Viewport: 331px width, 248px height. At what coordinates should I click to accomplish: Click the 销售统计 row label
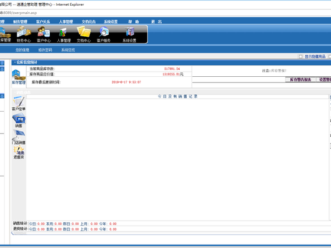pyautogui.click(x=20, y=223)
